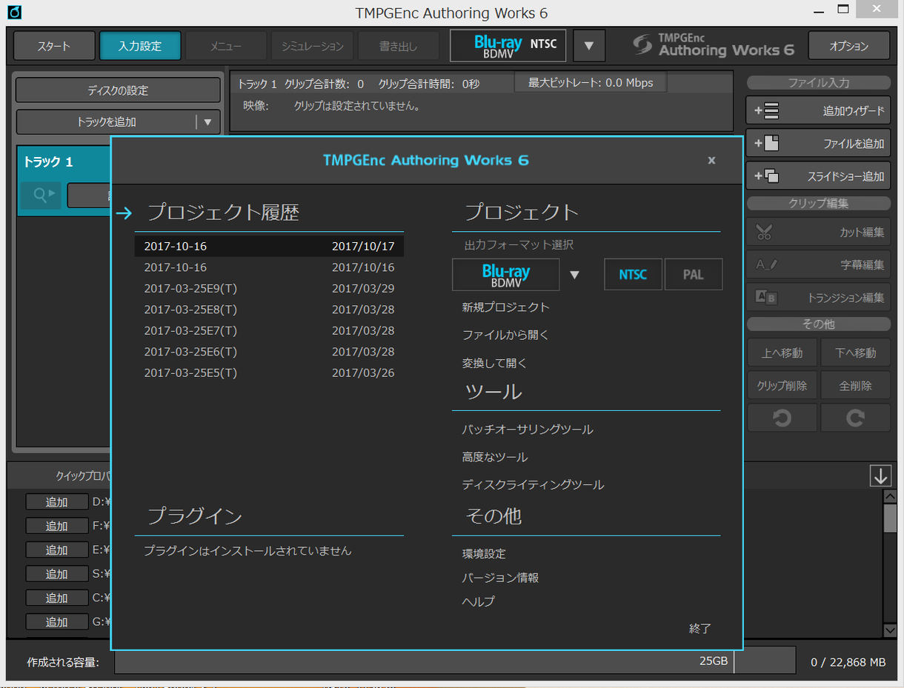The width and height of the screenshot is (904, 688).
Task: Click the toolbar Blu-ray BDMV NTSC indicator
Action: [508, 45]
